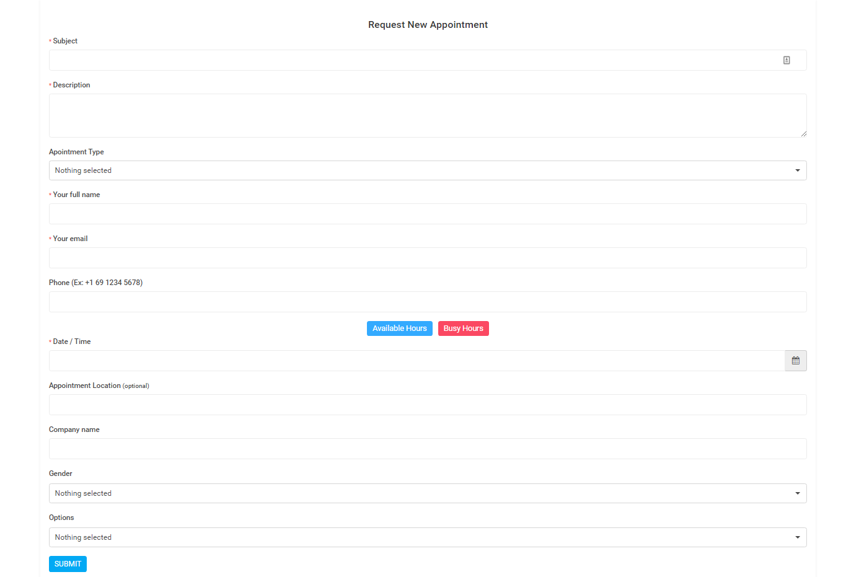Click the autofill contact icon in Subject field
The width and height of the screenshot is (864, 577).
click(787, 60)
